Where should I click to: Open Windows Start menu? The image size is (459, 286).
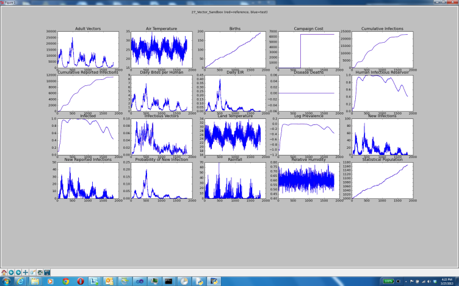[x=5, y=281]
